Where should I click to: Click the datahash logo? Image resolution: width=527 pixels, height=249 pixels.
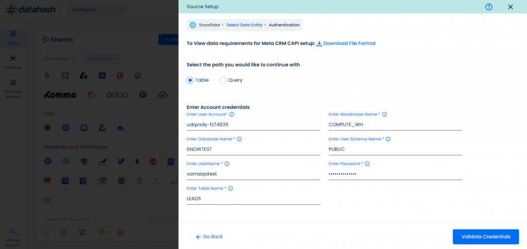(x=30, y=10)
